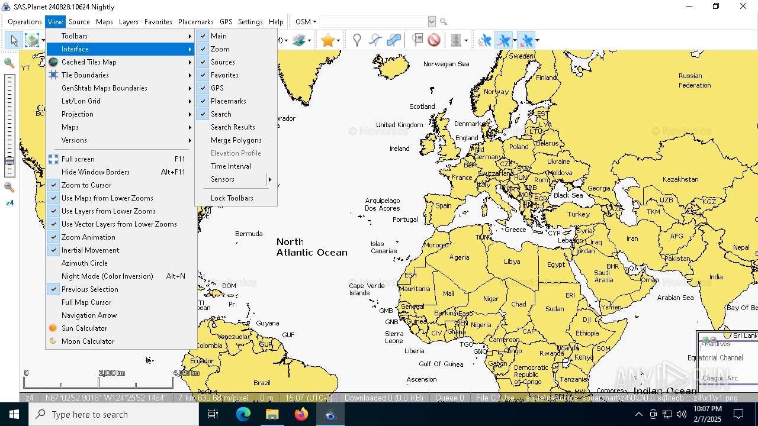
Task: Uncheck the Placemarks toolbar option
Action: (236, 101)
